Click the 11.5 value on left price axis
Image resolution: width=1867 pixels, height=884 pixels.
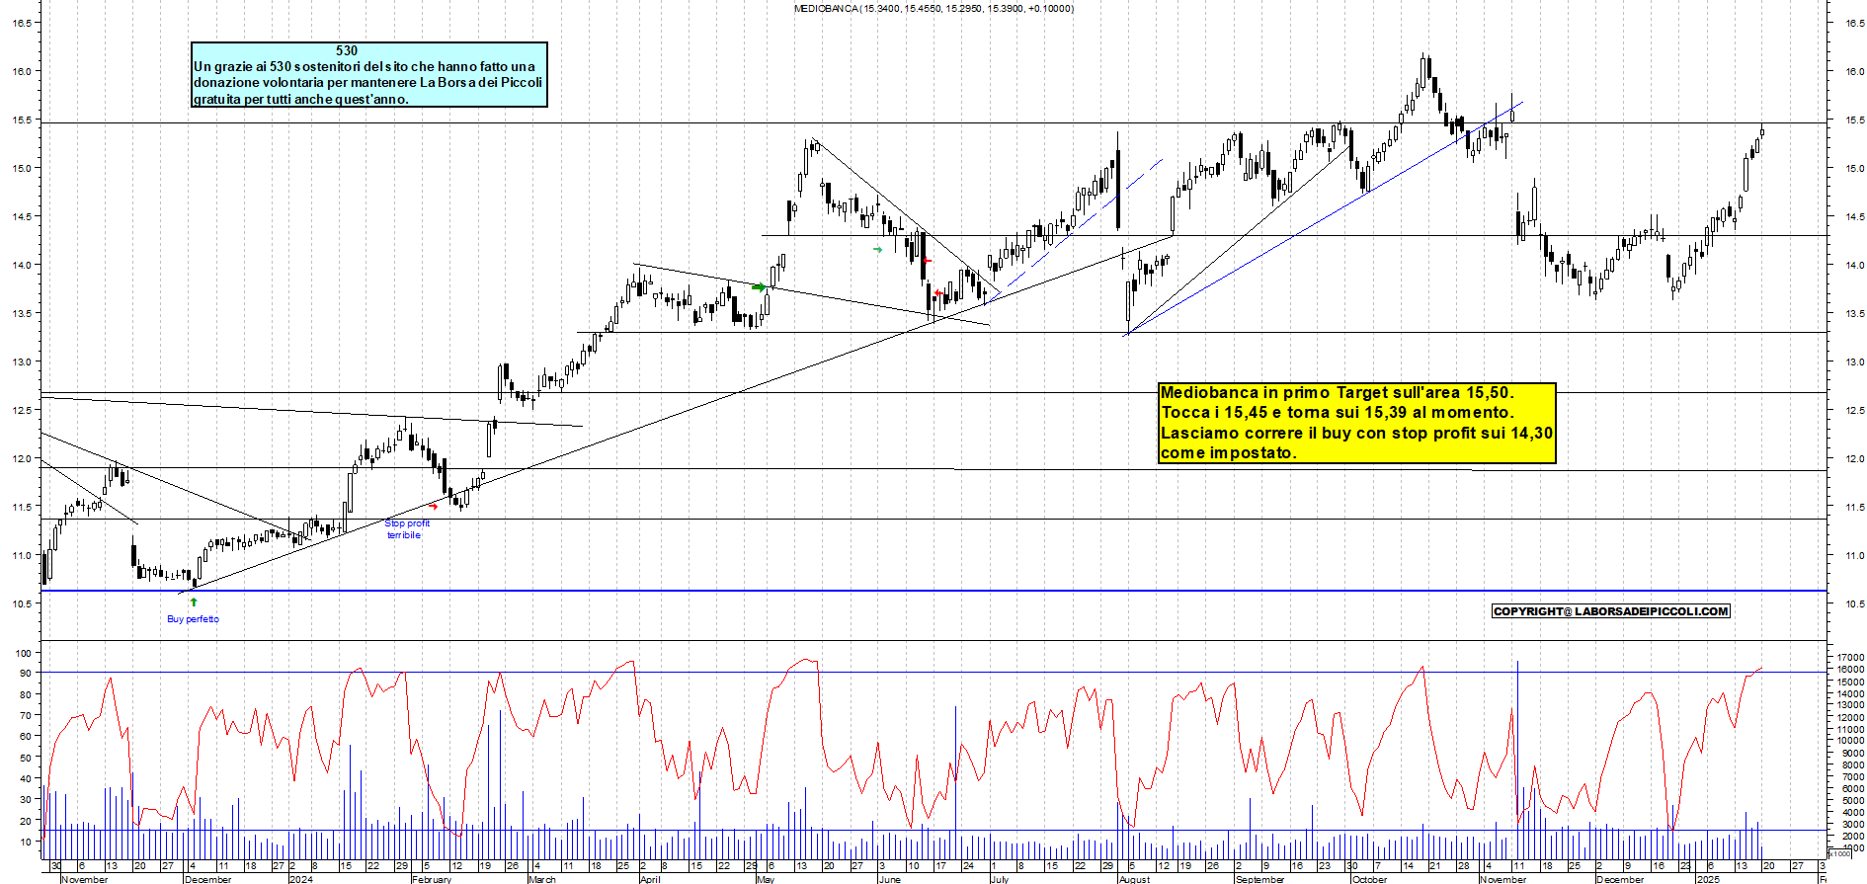click(x=20, y=507)
